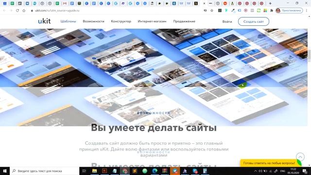The height and width of the screenshot is (175, 311).
Task: Open the yellow chat widget with the "Готовы ответить" greeting
Action: point(269,163)
